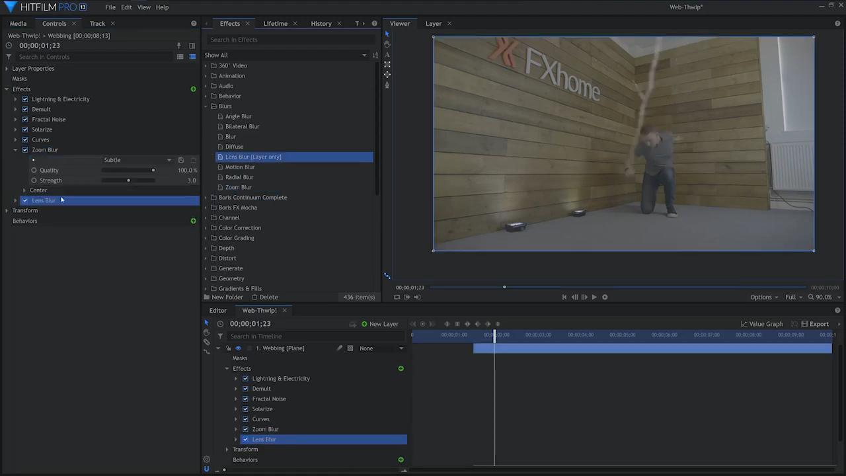Screen dimensions: 846x476
Task: Uncheck Fractal Noise in Controls panel
Action: tap(25, 120)
